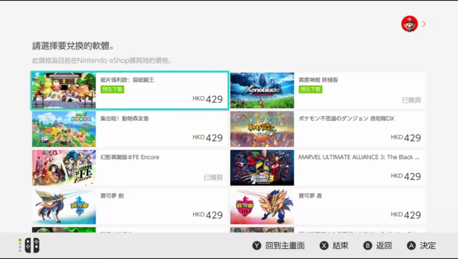458x259 pixels.
Task: Open the Xenoblade game cover thumbnail
Action: 262,91
